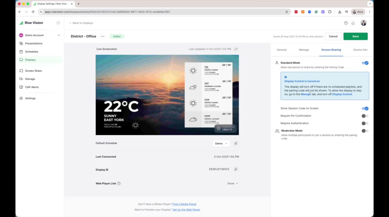Enable Require Pin Confirmation

tap(365, 116)
